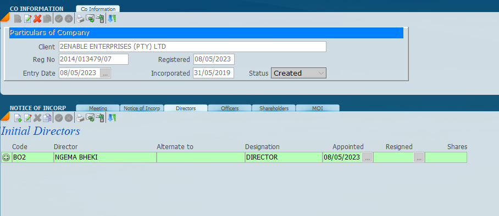Click the Alternate to column header

(x=175, y=147)
